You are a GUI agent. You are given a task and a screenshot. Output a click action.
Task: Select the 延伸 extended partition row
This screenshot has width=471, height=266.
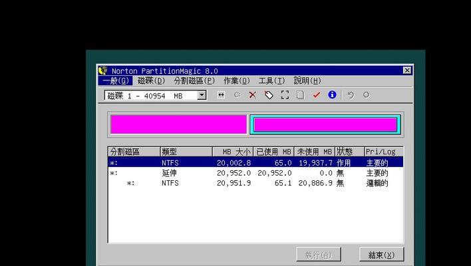(x=255, y=173)
